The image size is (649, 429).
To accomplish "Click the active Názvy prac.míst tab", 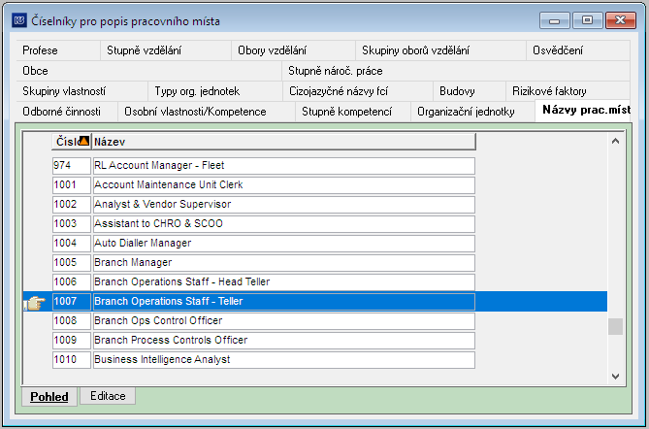I will pos(583,111).
